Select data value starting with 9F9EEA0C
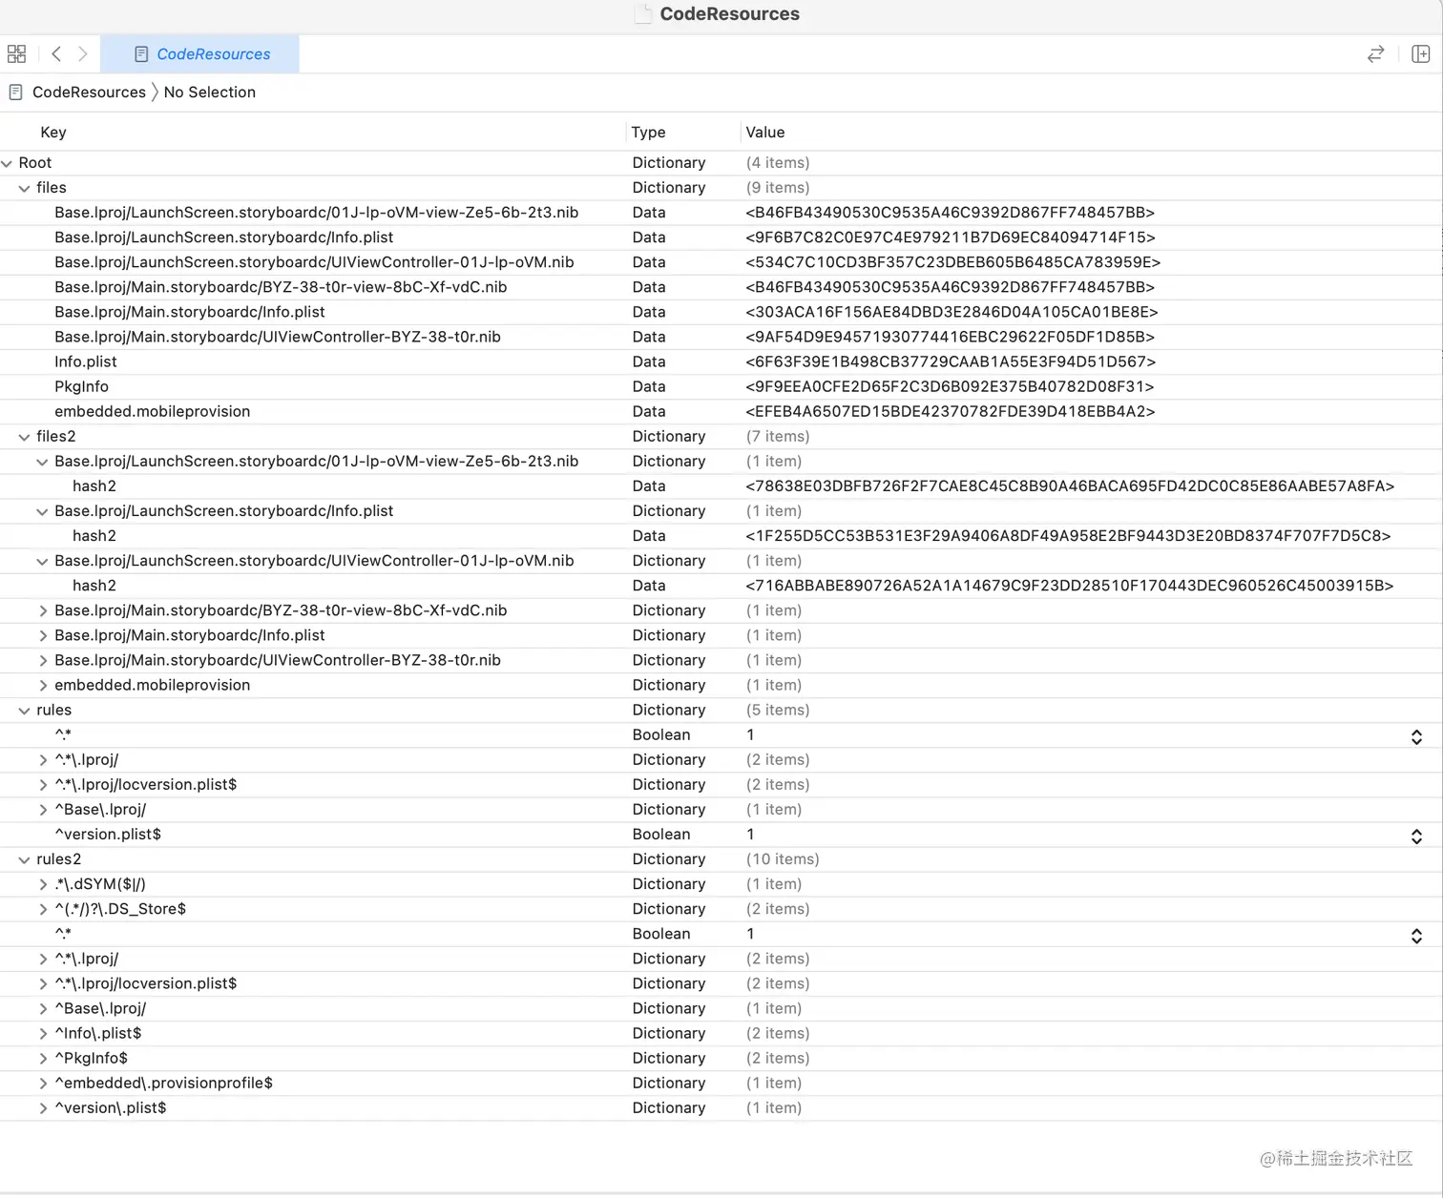This screenshot has height=1198, width=1443. (x=950, y=386)
